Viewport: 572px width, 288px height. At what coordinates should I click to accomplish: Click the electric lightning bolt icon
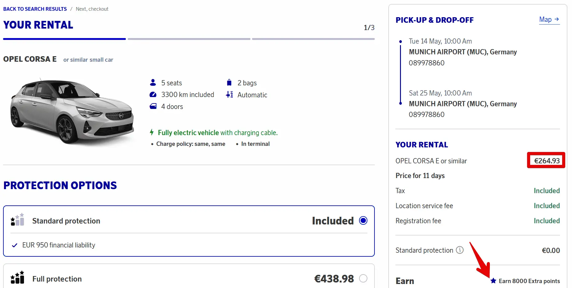pos(152,132)
